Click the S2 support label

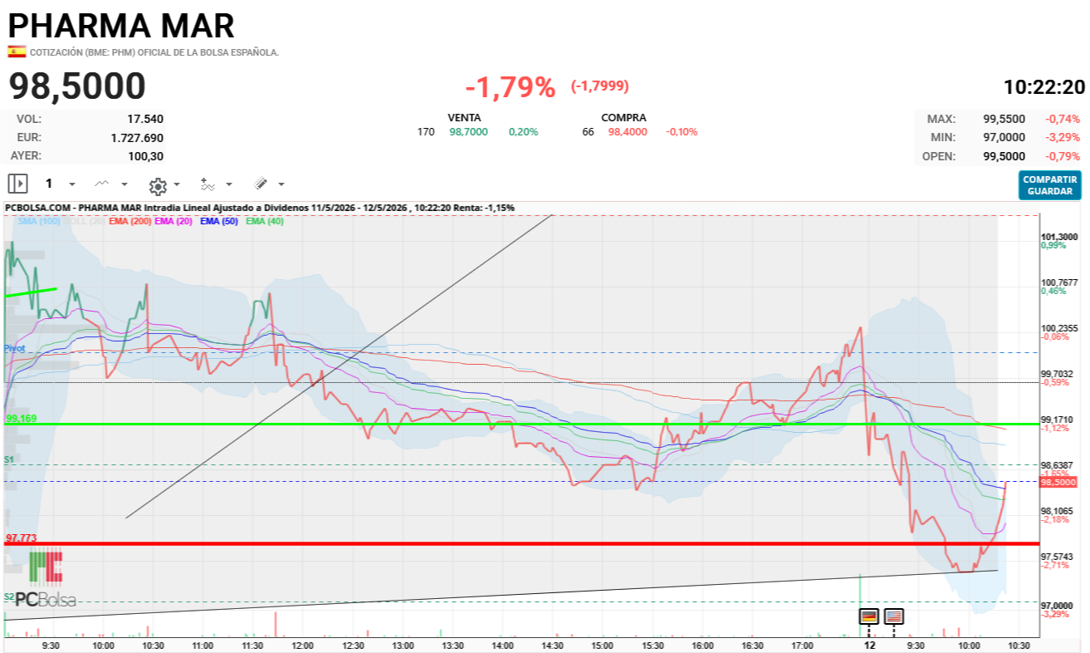tap(9, 597)
